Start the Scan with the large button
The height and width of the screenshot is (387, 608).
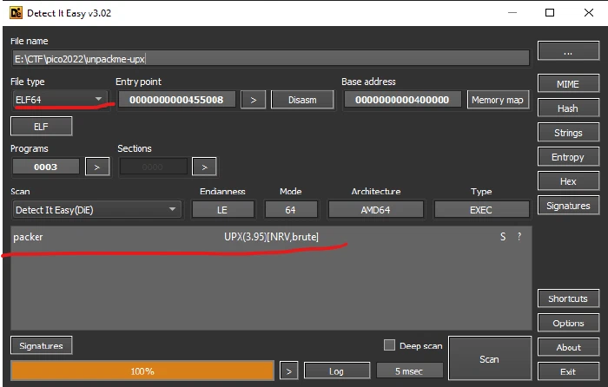click(489, 358)
